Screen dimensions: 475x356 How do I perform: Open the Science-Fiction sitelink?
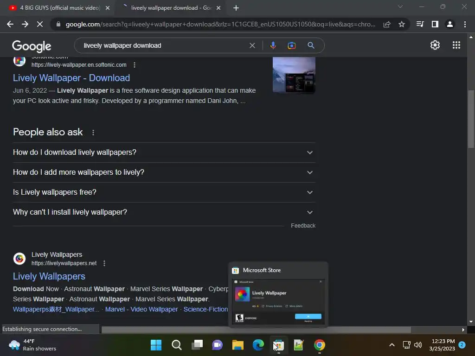pos(205,309)
